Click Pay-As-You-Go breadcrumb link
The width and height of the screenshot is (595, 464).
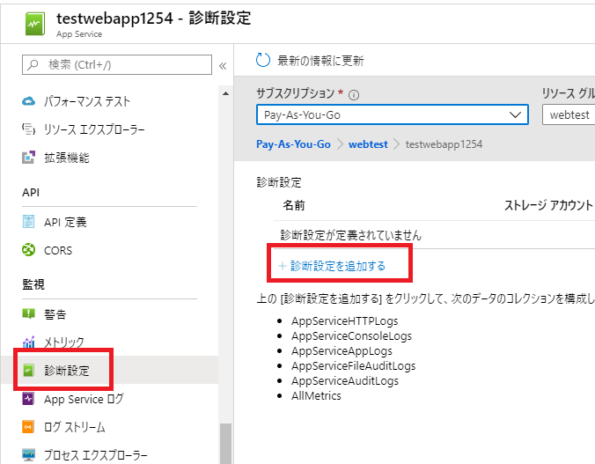tap(293, 144)
